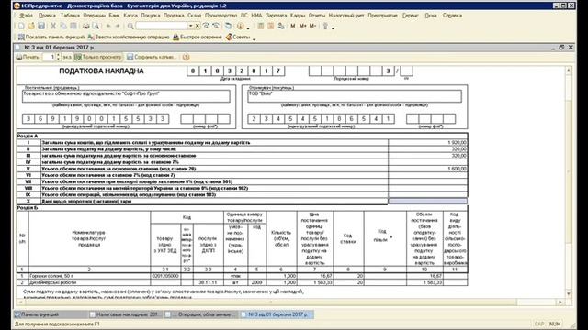Click Ввести хозяйственную операцию button
The height and width of the screenshot is (330, 588).
pos(129,37)
